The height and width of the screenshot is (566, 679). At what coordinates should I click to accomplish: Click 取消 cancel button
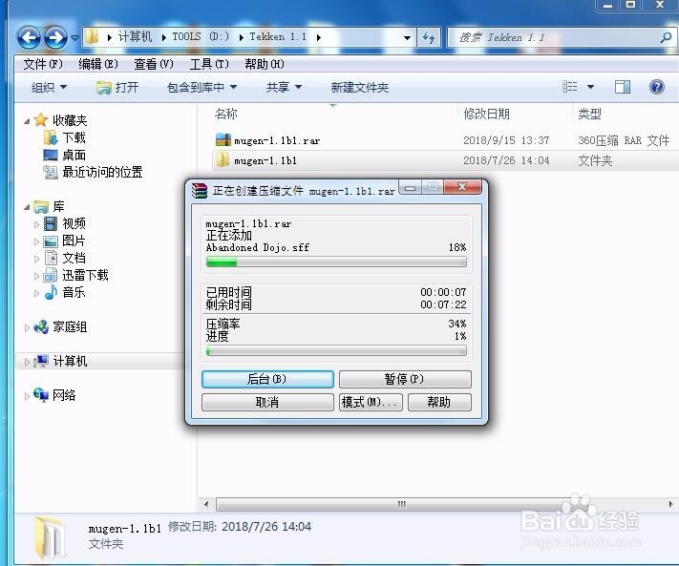pyautogui.click(x=267, y=402)
